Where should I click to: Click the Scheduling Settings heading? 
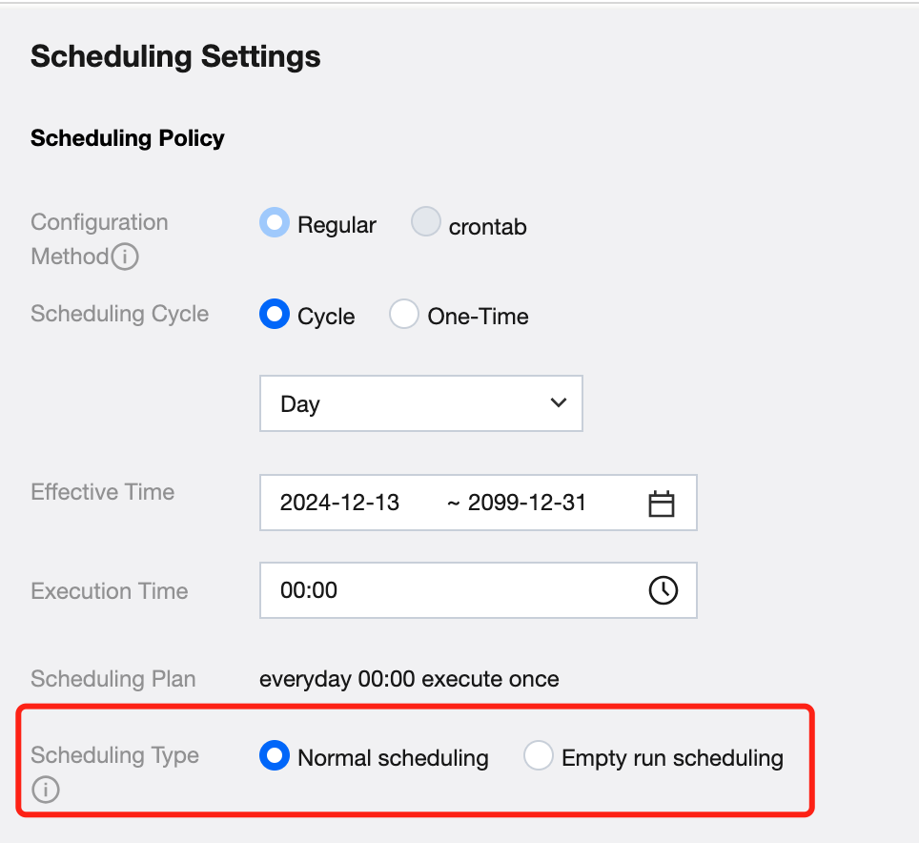(x=175, y=56)
